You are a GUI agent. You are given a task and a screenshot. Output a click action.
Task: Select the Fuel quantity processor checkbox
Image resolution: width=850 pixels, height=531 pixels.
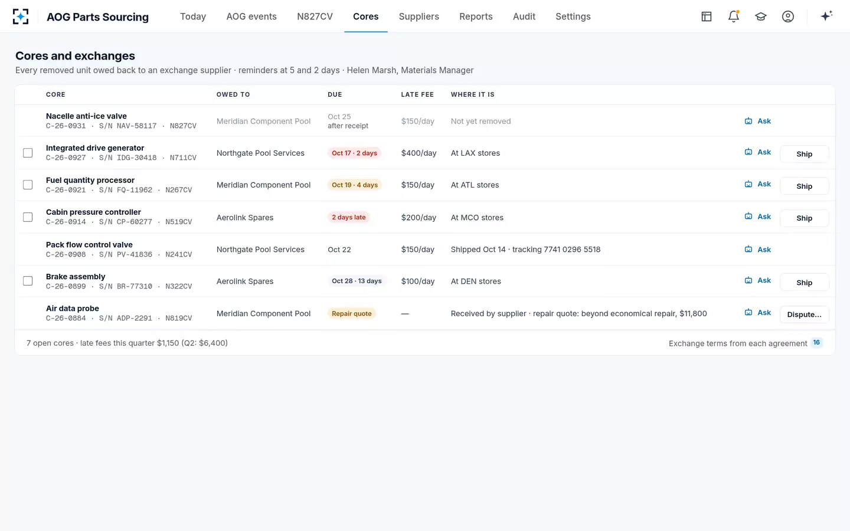(x=28, y=185)
